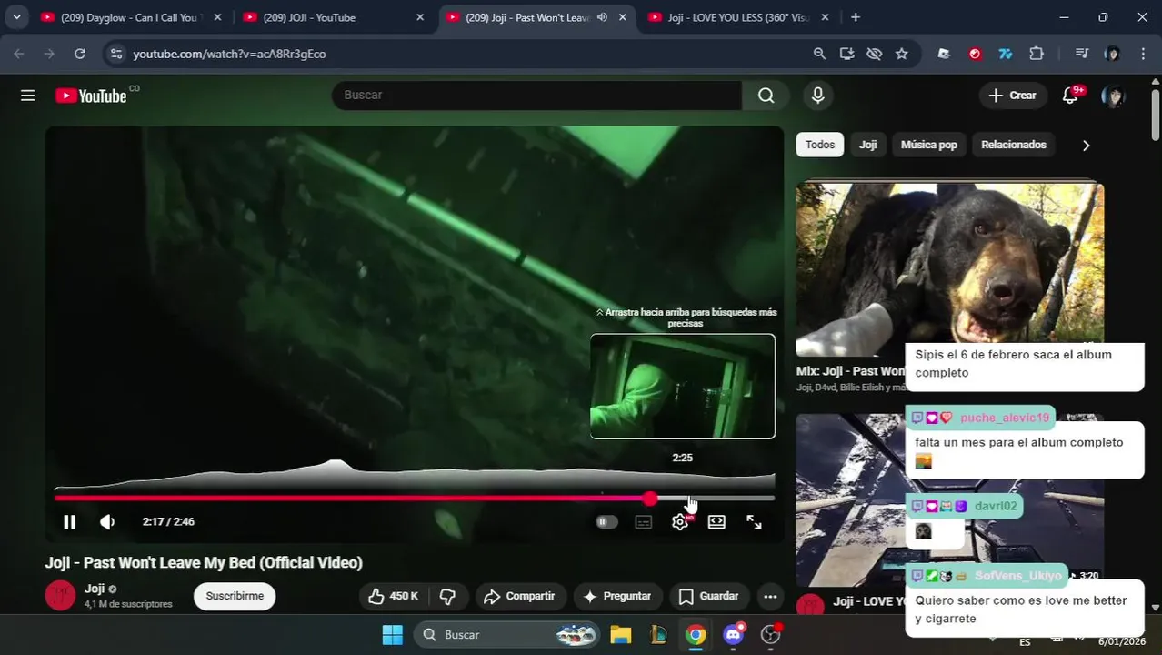1162x655 pixels.
Task: Click the blue 7TV extension icon
Action: 1005,54
